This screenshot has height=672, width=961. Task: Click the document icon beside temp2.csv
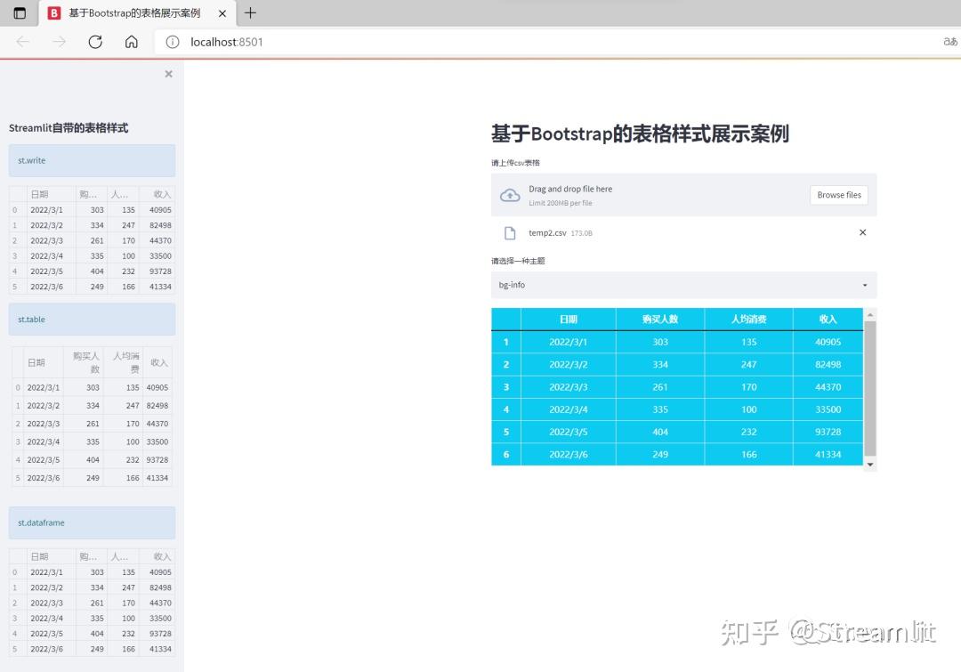point(510,232)
